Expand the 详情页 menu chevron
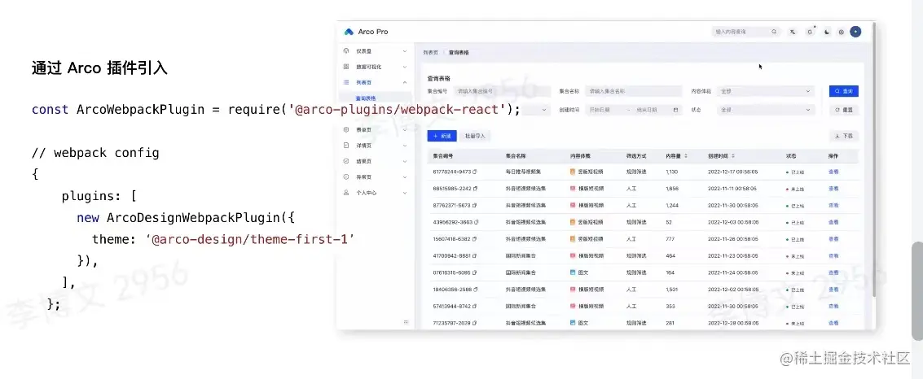Screen dimensions: 923x379 [x=405, y=145]
